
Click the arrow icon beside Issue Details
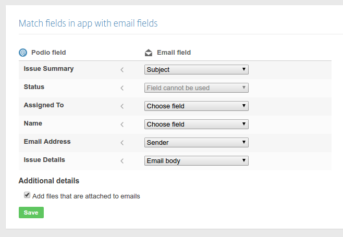click(x=122, y=161)
